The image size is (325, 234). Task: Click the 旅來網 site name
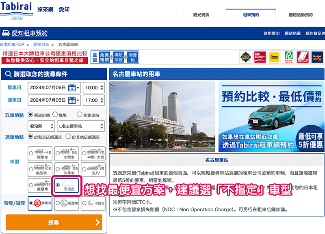point(45,9)
